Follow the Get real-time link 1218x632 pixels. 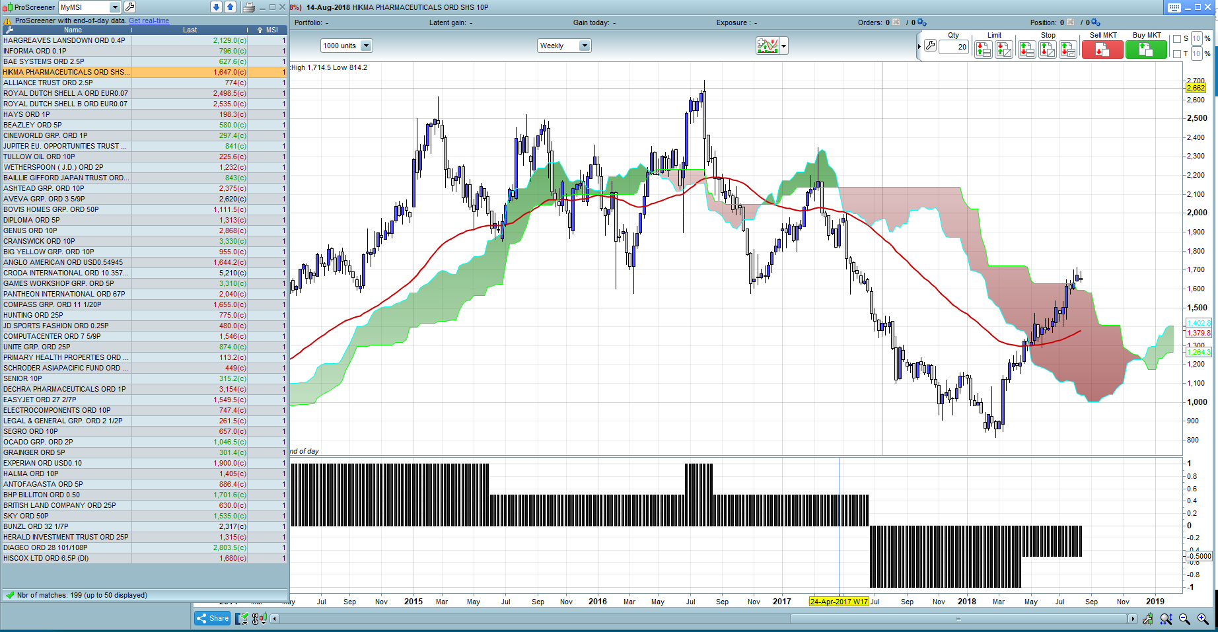[149, 20]
